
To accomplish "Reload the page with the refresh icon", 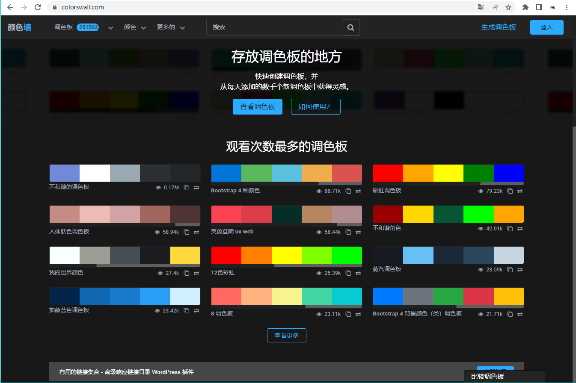I will tap(38, 7).
